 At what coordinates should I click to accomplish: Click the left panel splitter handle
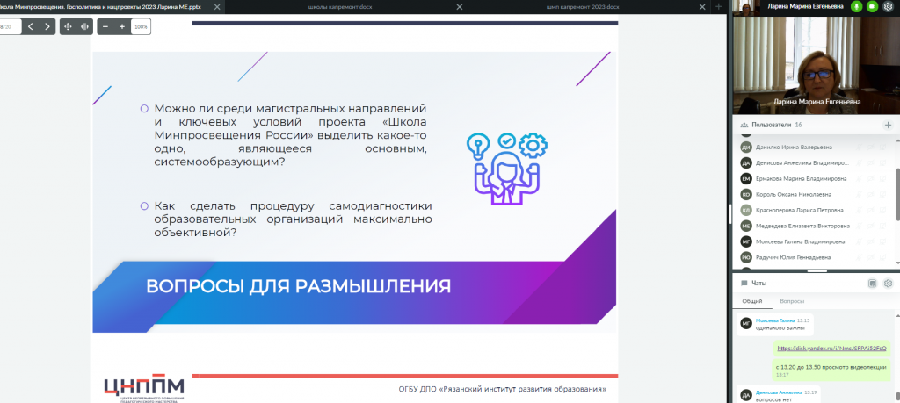click(729, 213)
